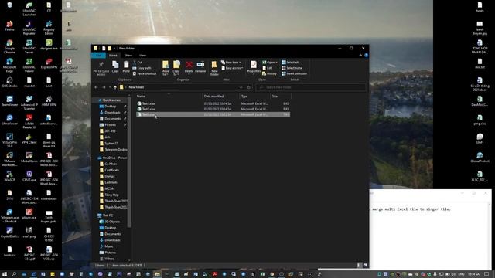Screen dimensions: 495x278
Task: Create a New folder from the ribbon
Action: tap(214, 68)
